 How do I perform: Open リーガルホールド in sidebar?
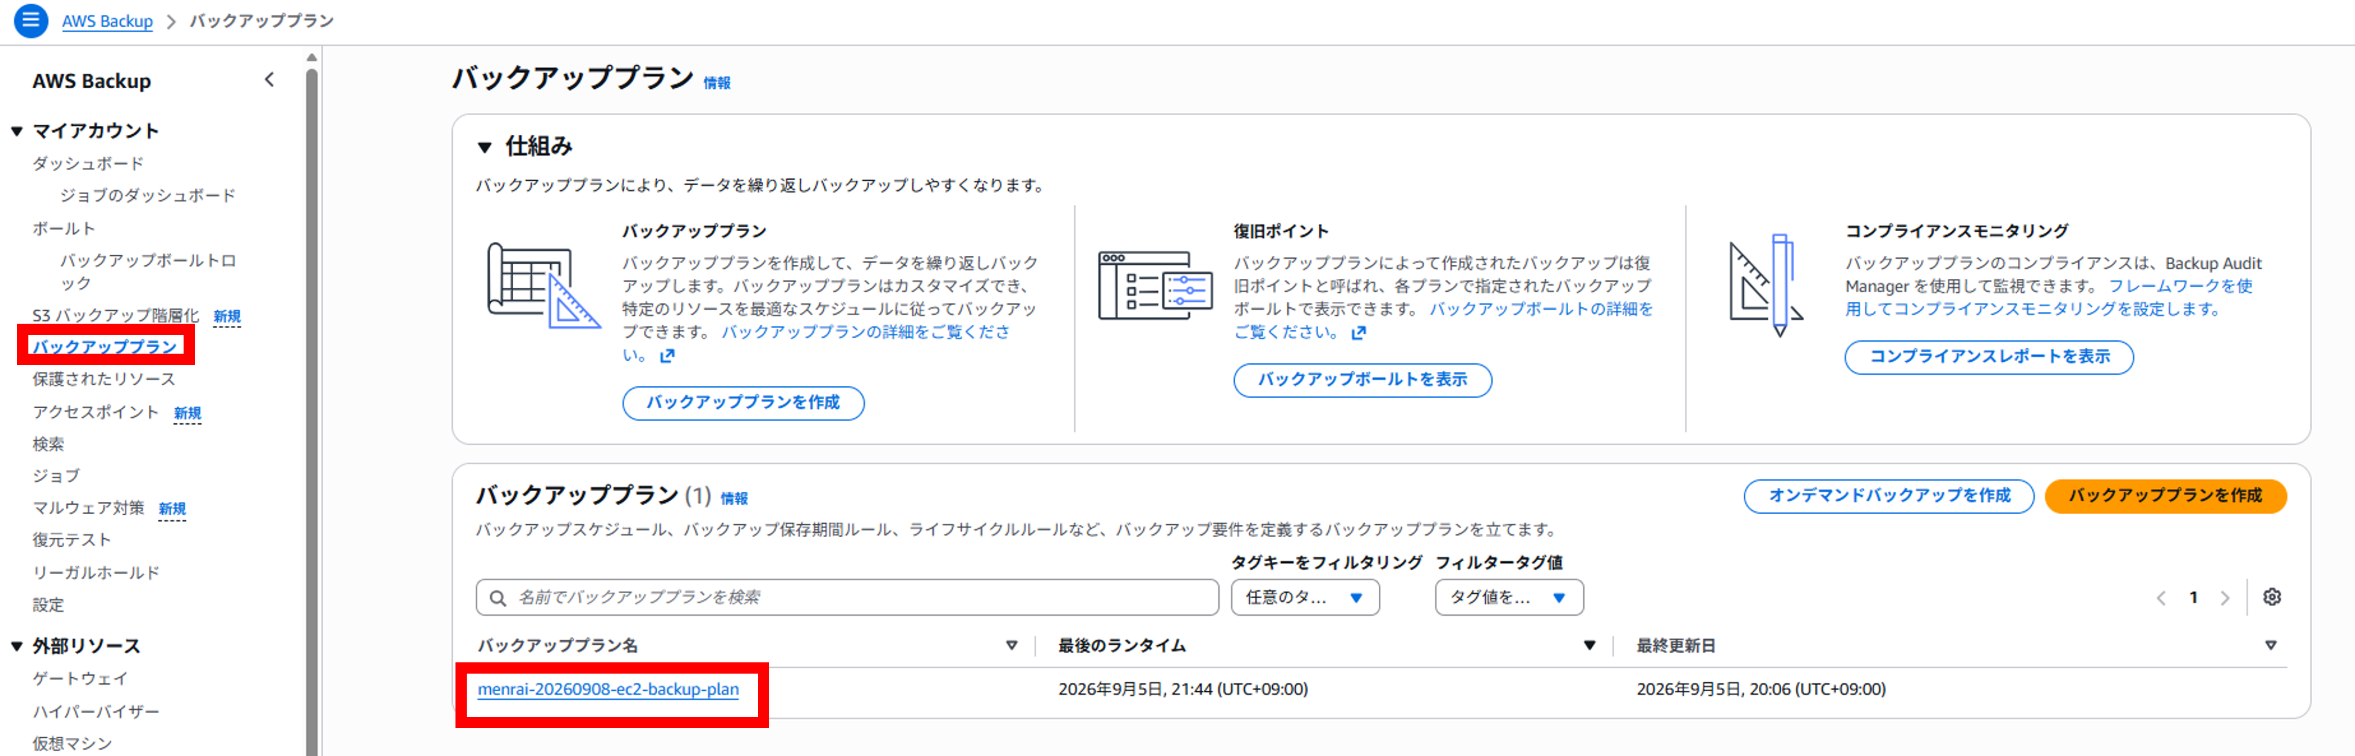point(96,573)
